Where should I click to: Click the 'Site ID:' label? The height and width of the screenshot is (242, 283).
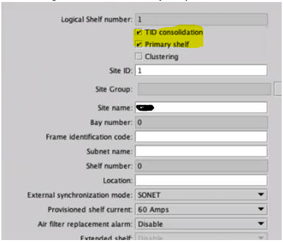pos(120,71)
